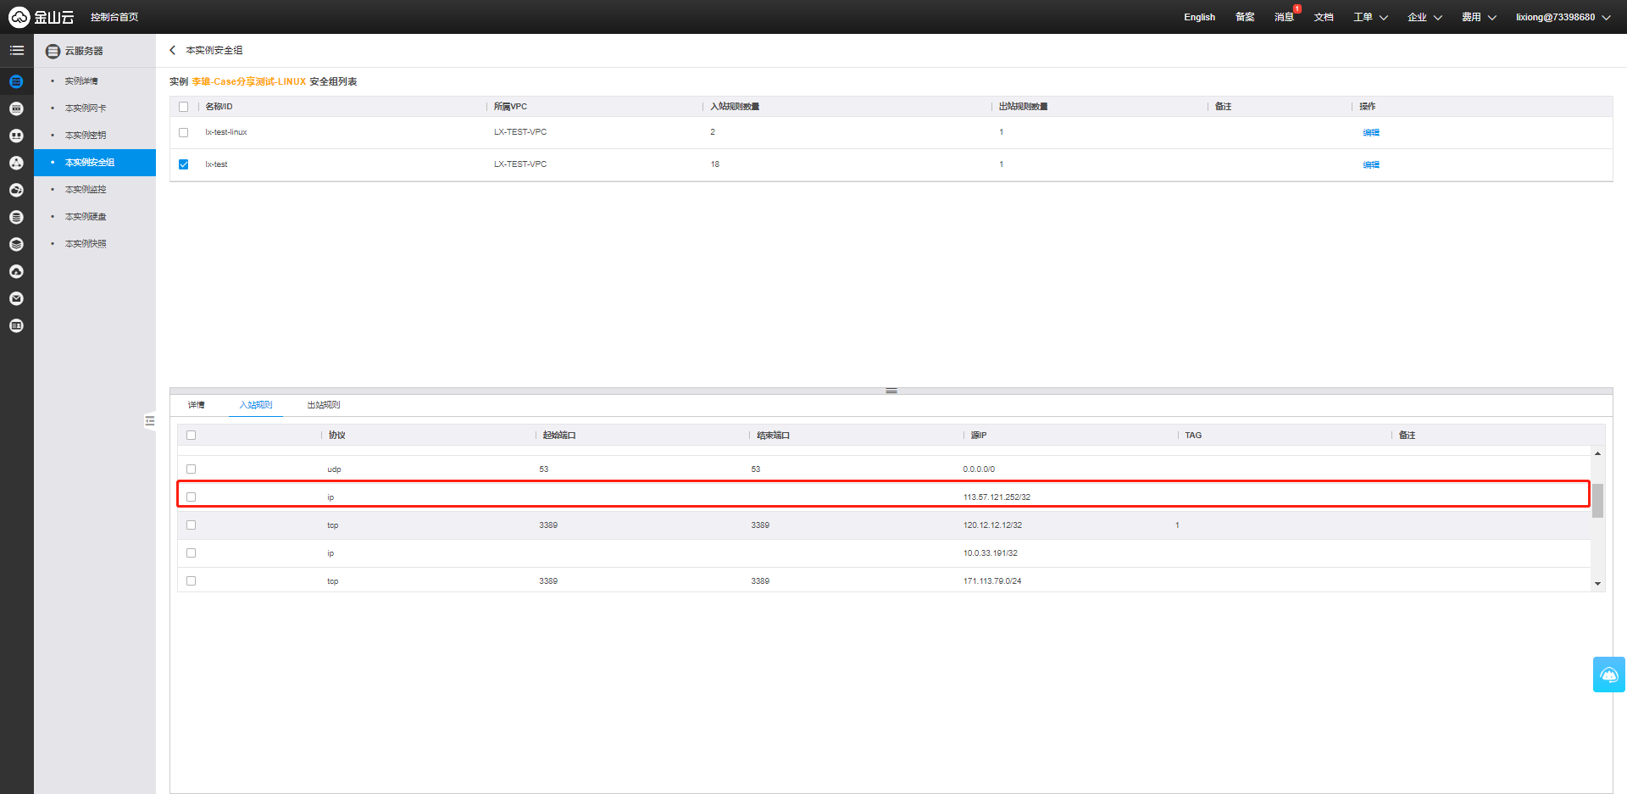Open the floating cloud assistant icon

click(x=1609, y=675)
